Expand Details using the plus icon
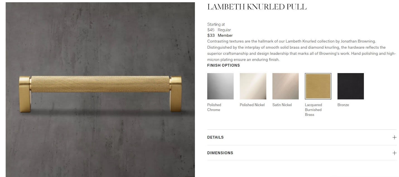The image size is (399, 177). [394, 137]
